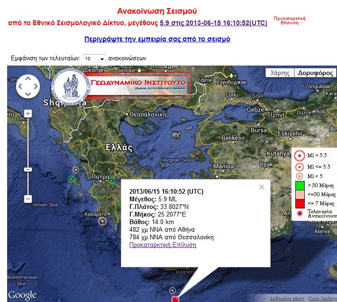Click the Eskişehir city label
This screenshot has height=302, width=337.
point(290,133)
